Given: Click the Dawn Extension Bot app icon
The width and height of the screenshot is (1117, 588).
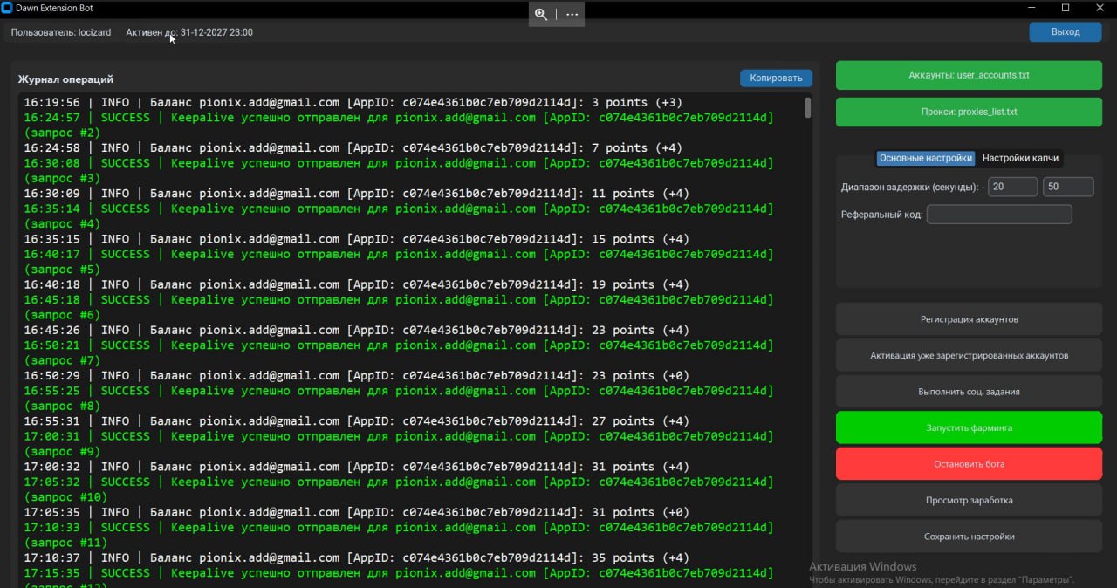Looking at the screenshot, I should click(x=7, y=8).
